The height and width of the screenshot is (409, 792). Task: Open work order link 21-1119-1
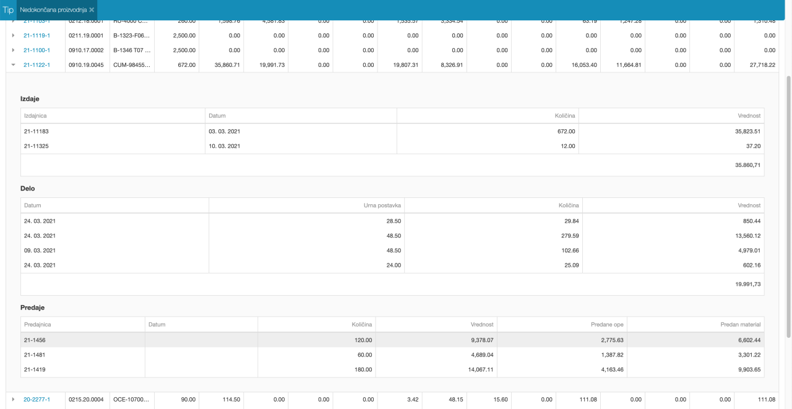click(37, 35)
